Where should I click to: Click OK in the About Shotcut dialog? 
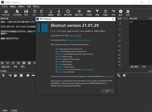point(107,91)
